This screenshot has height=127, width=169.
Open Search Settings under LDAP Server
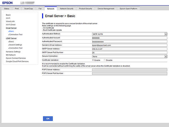click(15, 45)
